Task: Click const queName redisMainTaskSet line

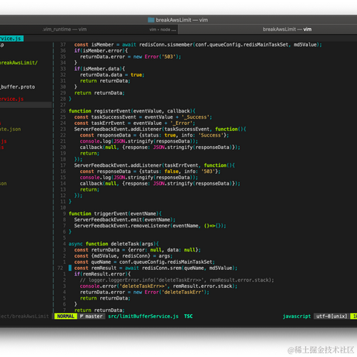Action: tap(144, 262)
